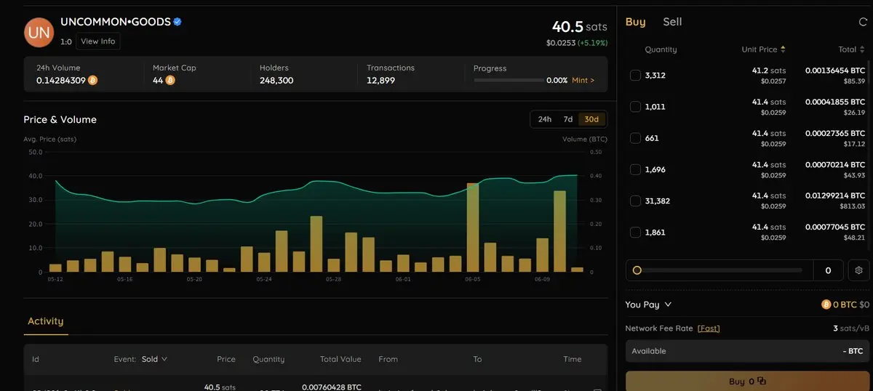This screenshot has width=873, height=391.
Task: Open the Event Sold filter dropdown
Action: coord(154,359)
